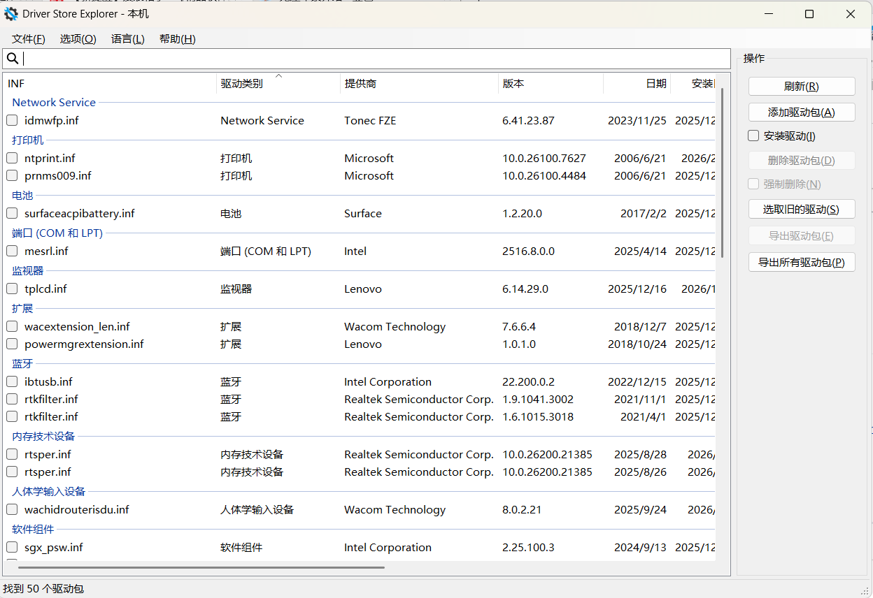
Task: Sort the list by 版本 column
Action: [x=513, y=84]
